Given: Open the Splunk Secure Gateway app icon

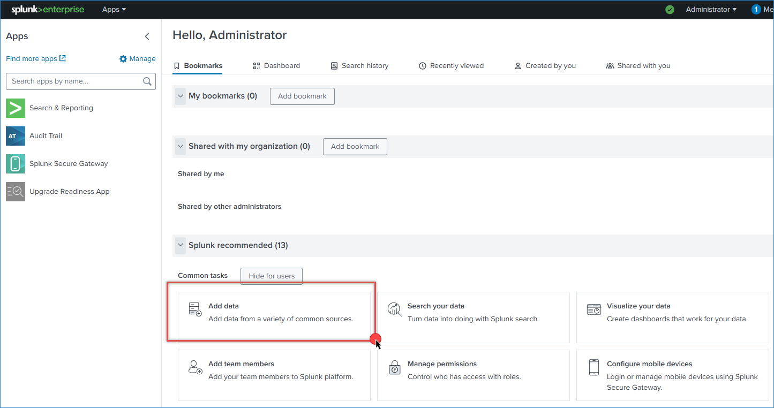Looking at the screenshot, I should pos(16,164).
